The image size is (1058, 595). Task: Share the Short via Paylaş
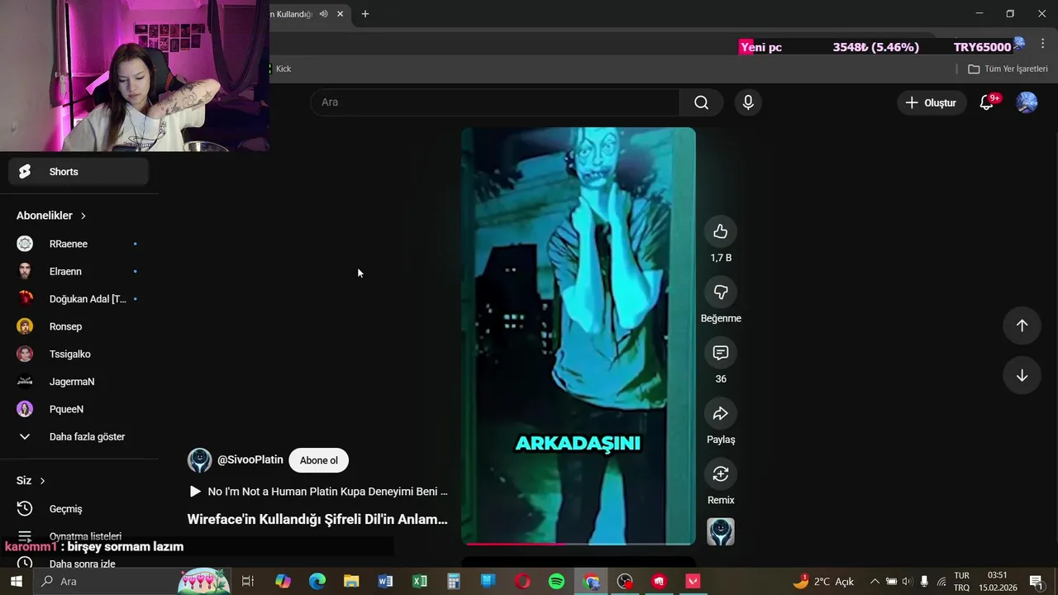point(721,413)
